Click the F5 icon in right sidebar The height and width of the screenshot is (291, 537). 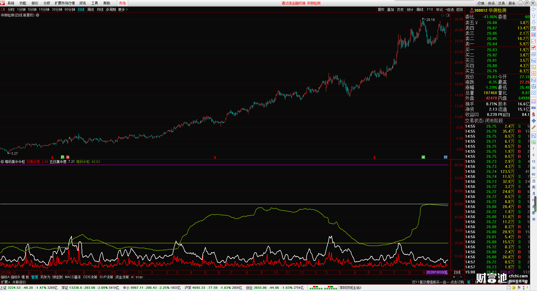click(533, 136)
